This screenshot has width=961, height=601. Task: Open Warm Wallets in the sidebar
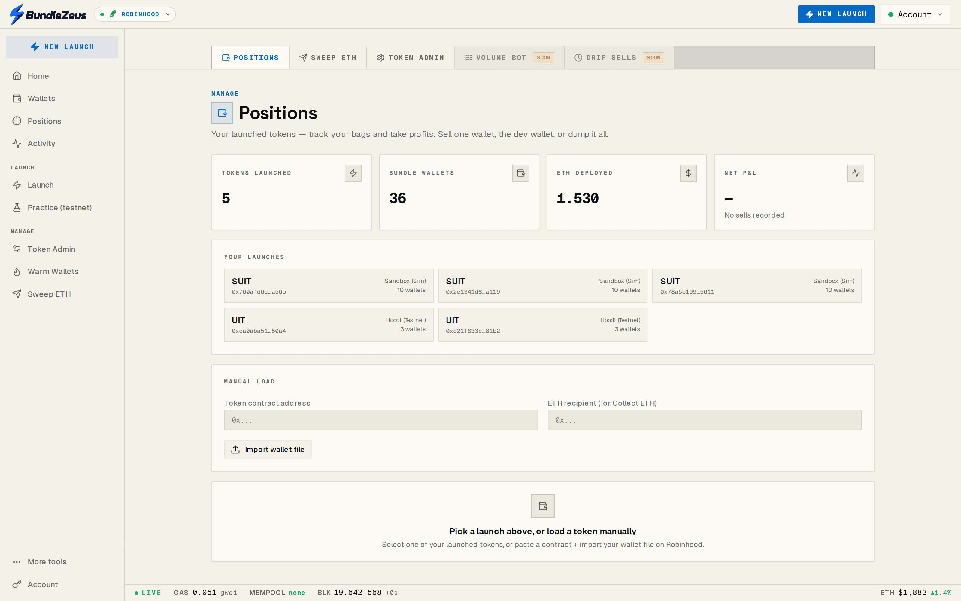[x=62, y=271]
